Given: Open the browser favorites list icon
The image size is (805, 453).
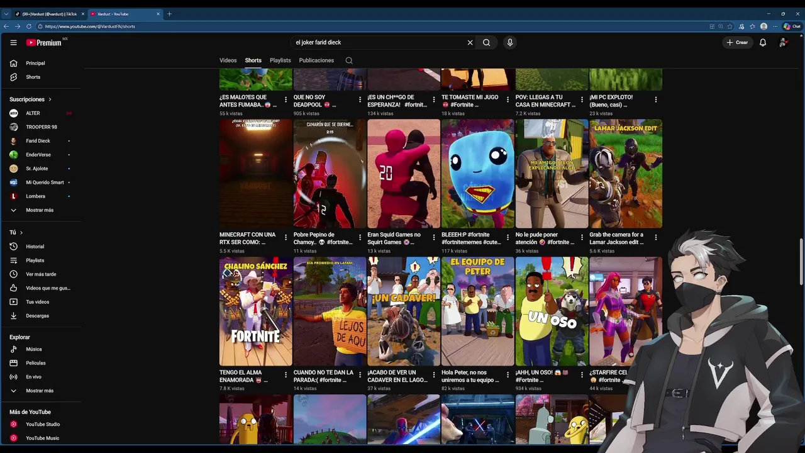Looking at the screenshot, I should point(752,26).
